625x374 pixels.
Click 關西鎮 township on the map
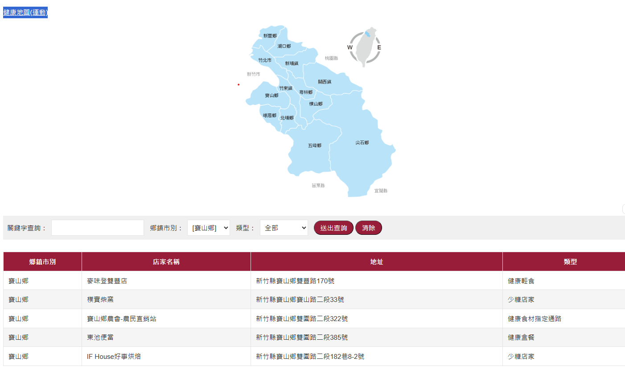pyautogui.click(x=325, y=82)
